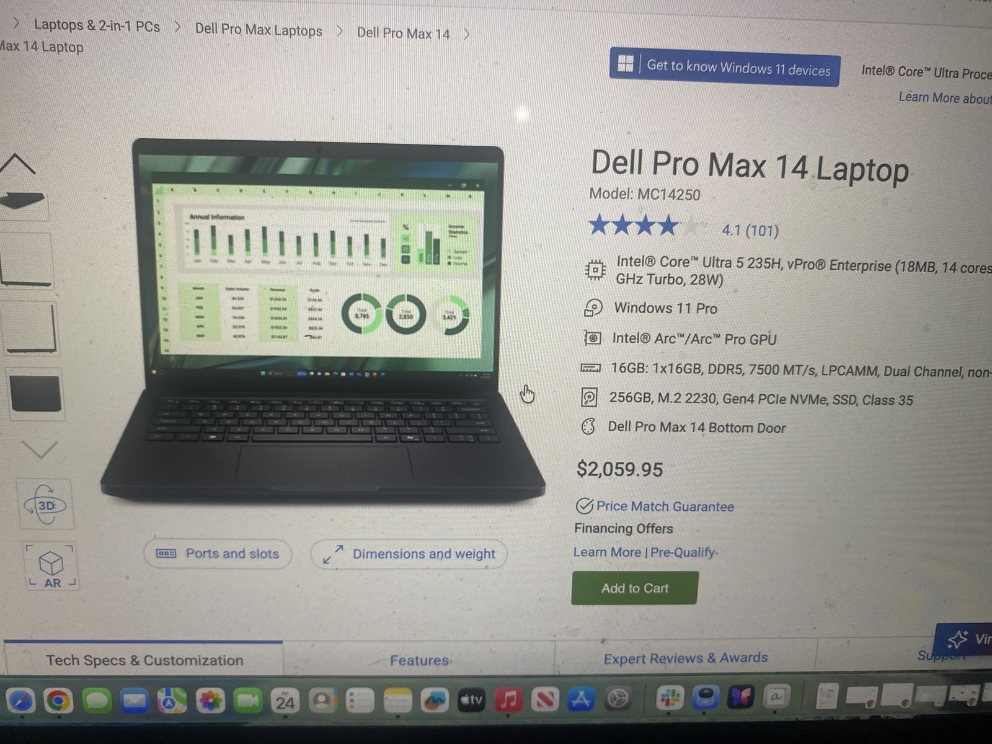This screenshot has width=992, height=744.
Task: Select Tech Specs & Customization tab
Action: click(x=144, y=660)
